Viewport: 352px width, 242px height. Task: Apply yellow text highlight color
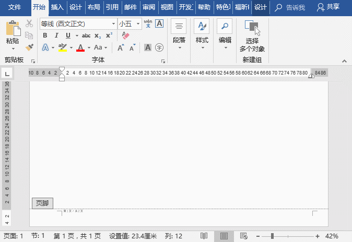coord(62,47)
